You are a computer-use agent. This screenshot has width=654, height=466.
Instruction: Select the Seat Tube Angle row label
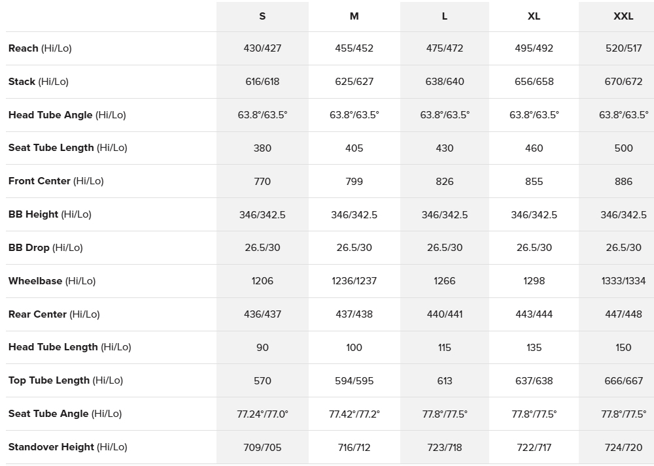click(x=65, y=414)
